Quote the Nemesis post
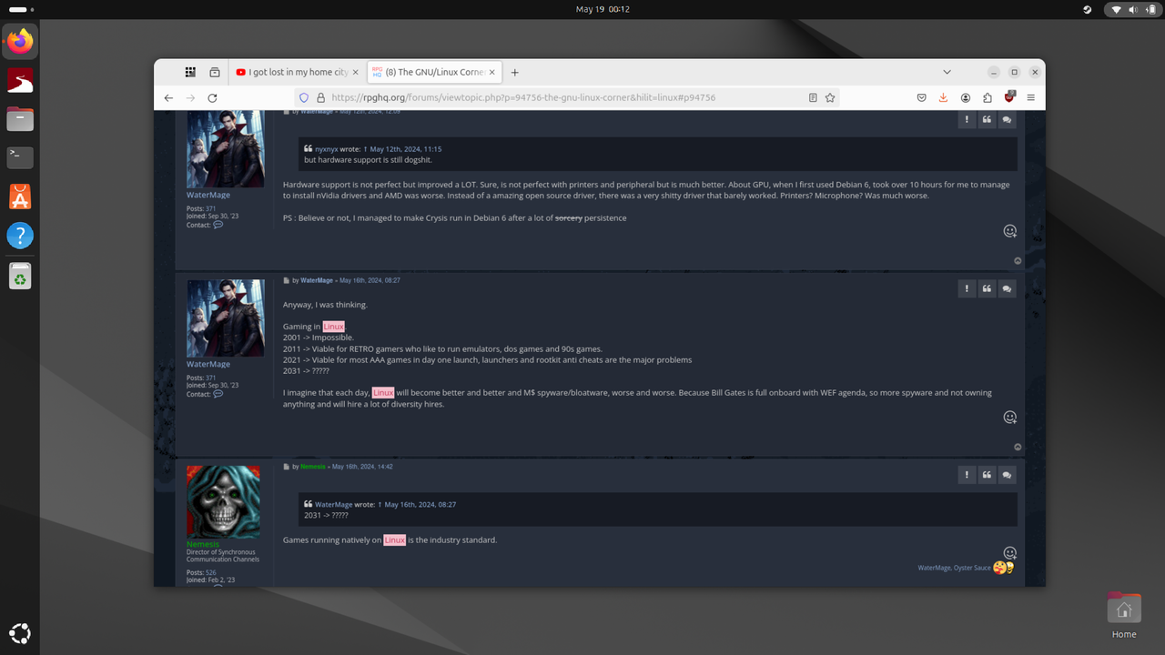 (x=987, y=475)
